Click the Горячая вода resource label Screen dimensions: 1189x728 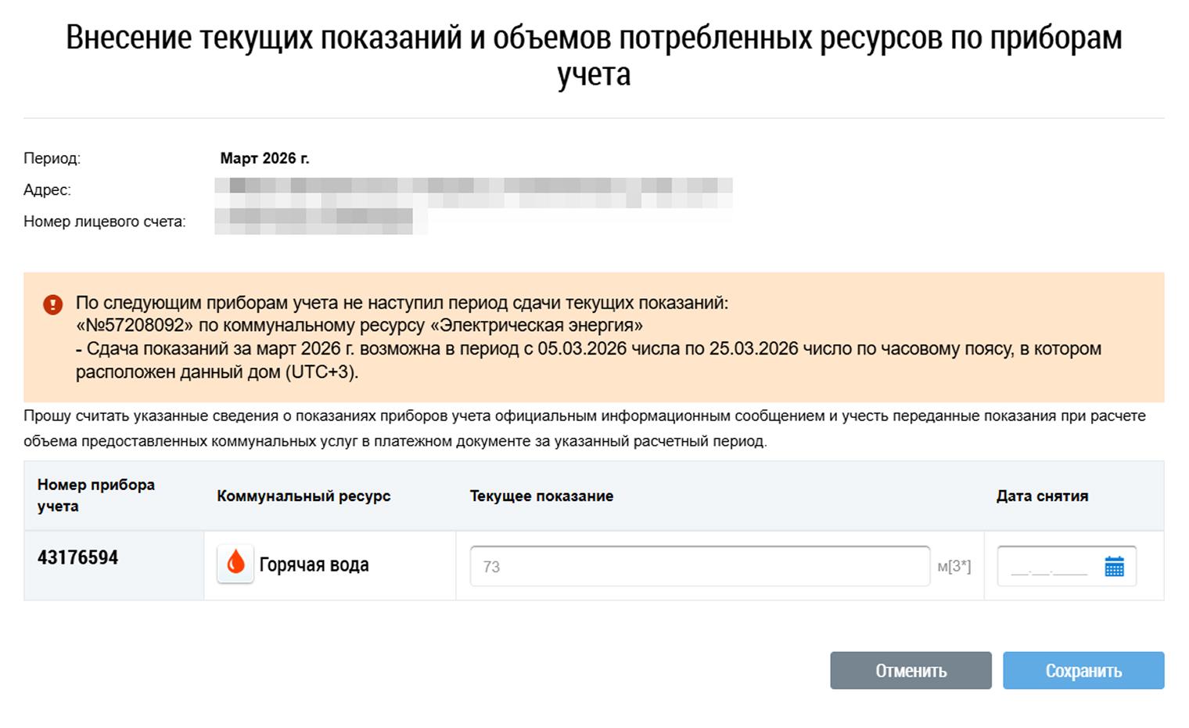[x=314, y=564]
